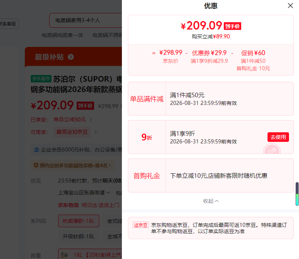Close the 优惠 panel with the X

click(290, 6)
